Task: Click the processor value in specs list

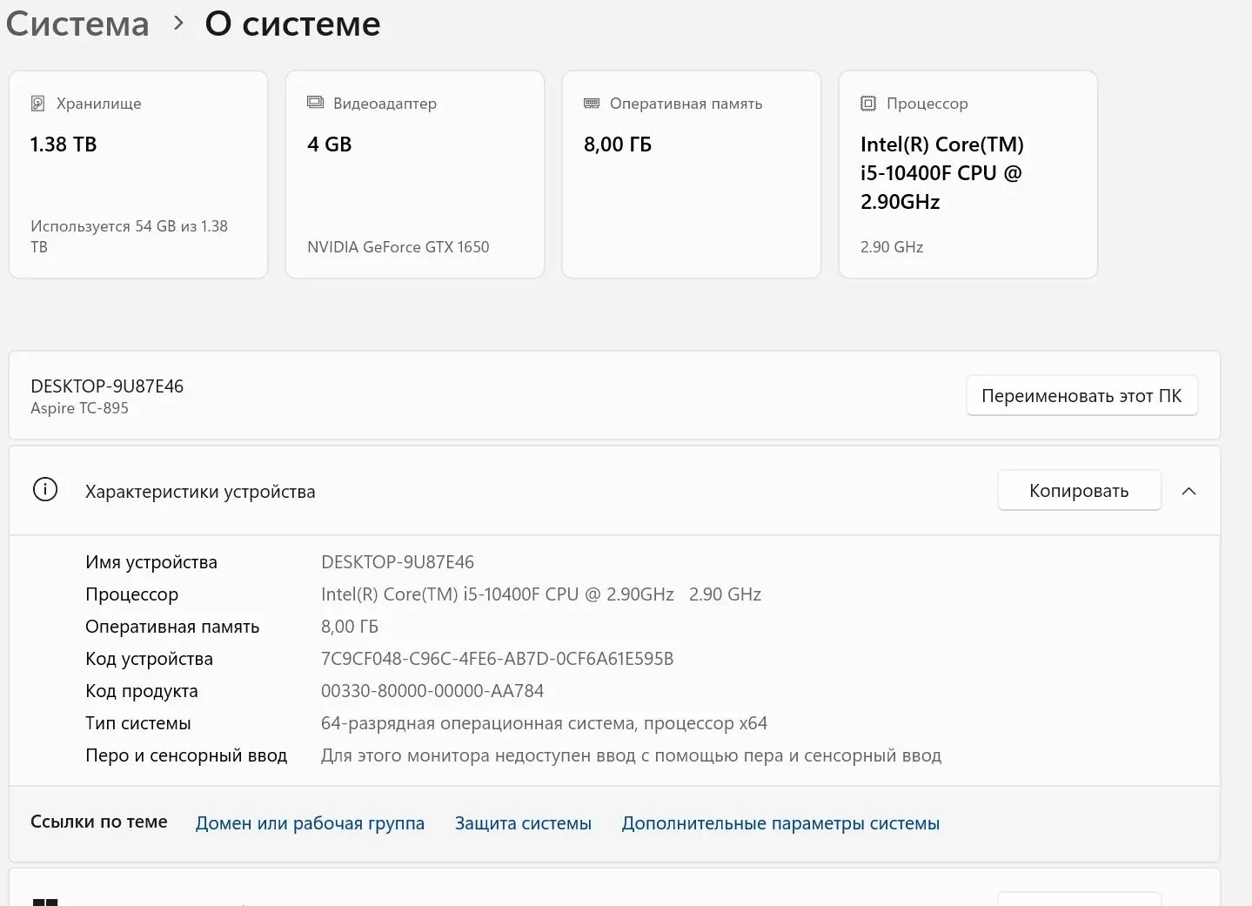Action: point(541,594)
